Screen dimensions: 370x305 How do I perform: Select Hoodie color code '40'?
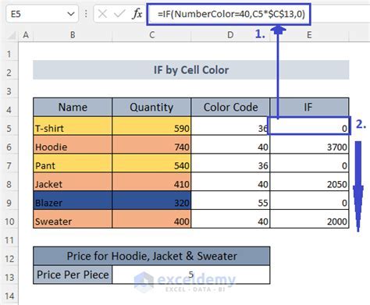click(x=230, y=144)
